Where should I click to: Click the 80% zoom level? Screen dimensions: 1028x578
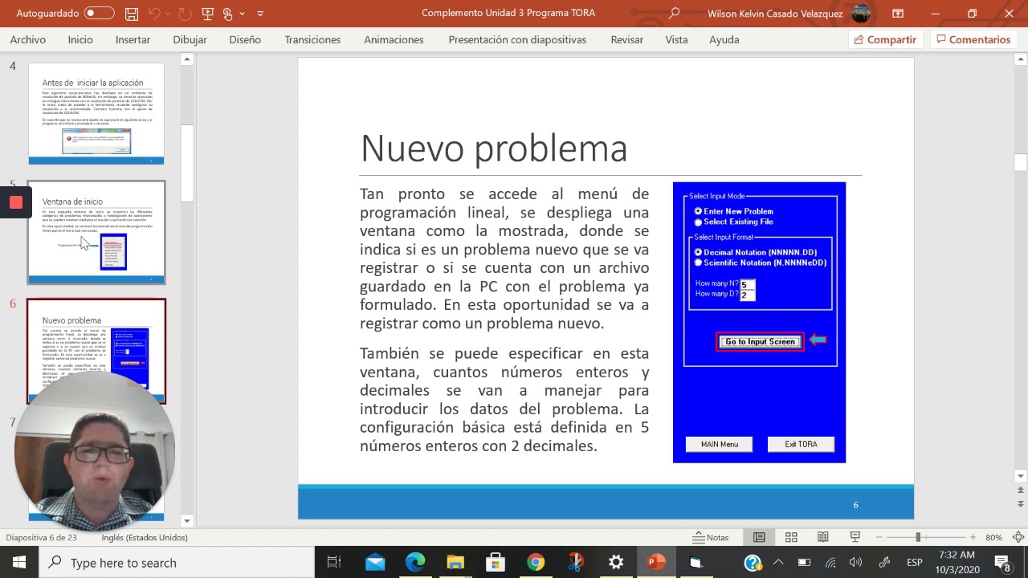(x=994, y=537)
